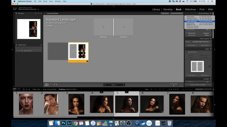
Task: Select filmstrip photo number 6
Action: point(152,104)
